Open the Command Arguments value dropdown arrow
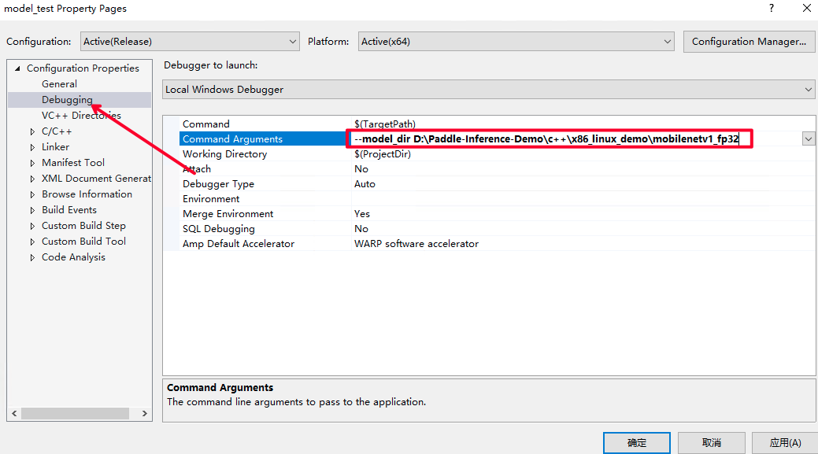Viewport: 818px width, 454px height. click(x=808, y=138)
